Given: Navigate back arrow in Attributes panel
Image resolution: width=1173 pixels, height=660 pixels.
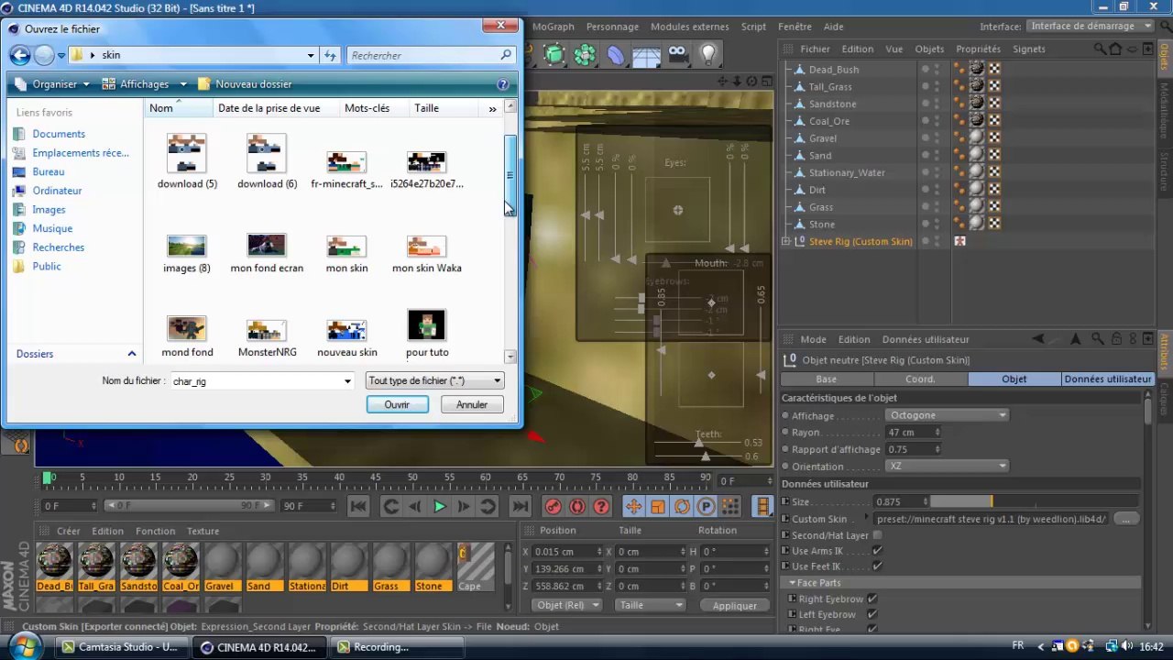Looking at the screenshot, I should 1038,339.
